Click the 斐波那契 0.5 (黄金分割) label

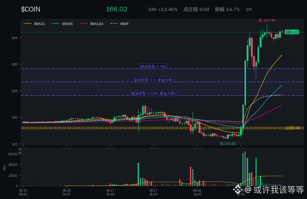(153, 80)
